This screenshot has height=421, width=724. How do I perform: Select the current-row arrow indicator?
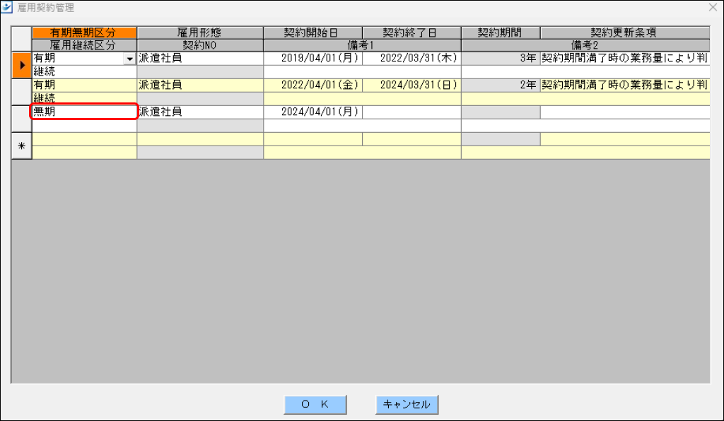click(22, 65)
